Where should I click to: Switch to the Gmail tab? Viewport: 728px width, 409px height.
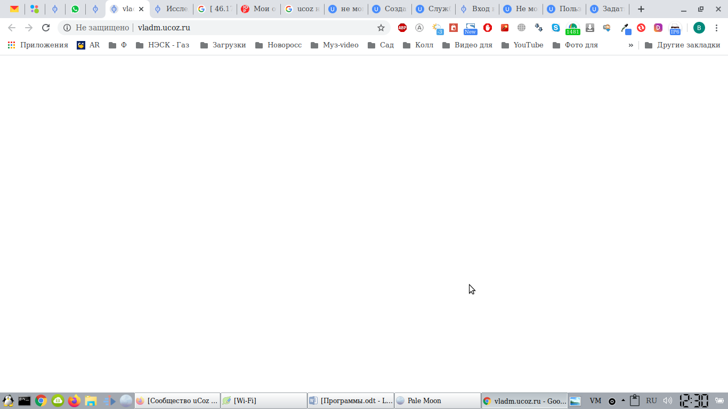point(14,9)
